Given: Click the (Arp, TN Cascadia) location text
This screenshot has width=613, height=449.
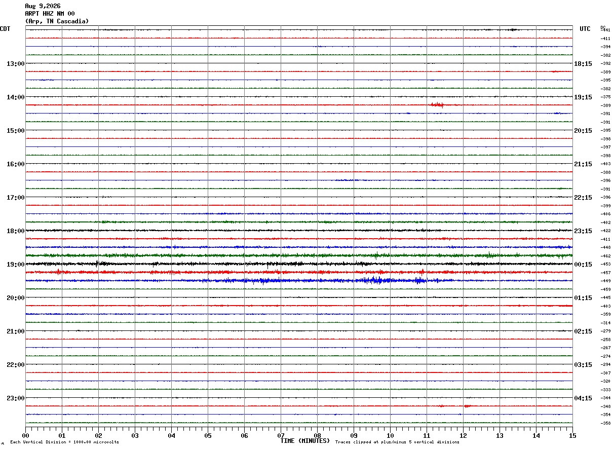Looking at the screenshot, I should click(x=57, y=21).
